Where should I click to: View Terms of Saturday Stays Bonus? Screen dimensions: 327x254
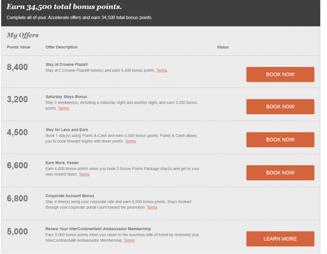63,108
